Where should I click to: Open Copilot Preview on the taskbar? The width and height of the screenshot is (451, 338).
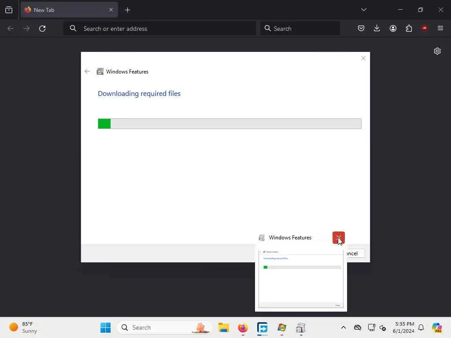[x=437, y=327]
